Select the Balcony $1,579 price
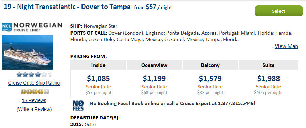306x128 pixels. 210,78
